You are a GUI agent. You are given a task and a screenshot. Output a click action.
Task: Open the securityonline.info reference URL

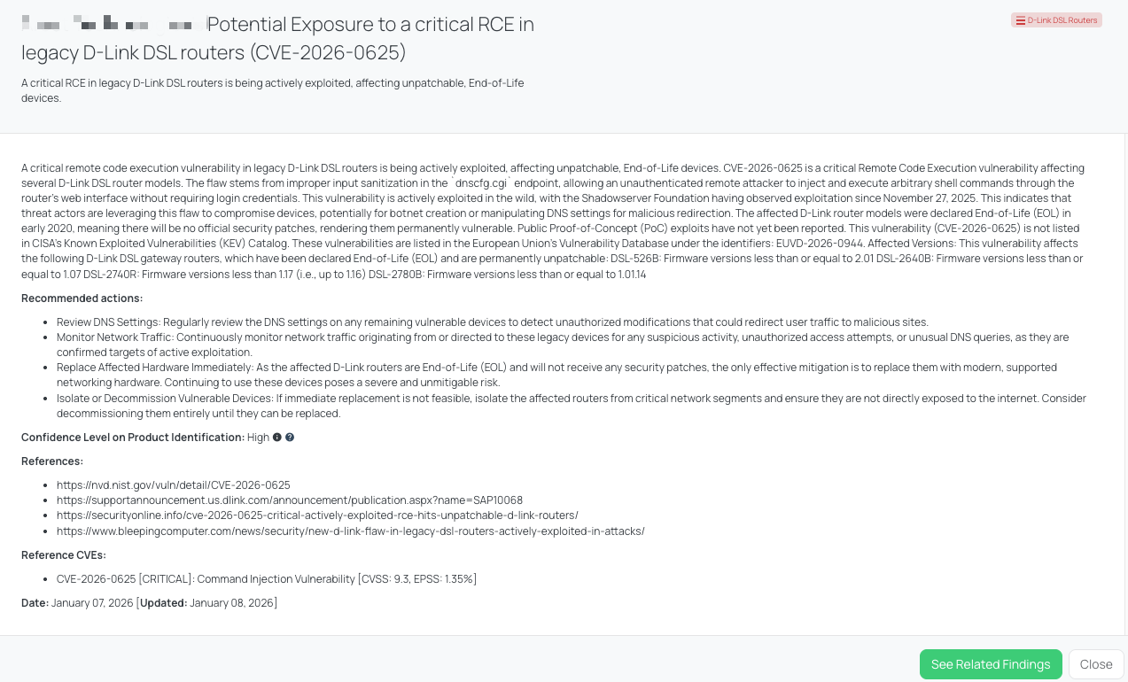click(x=317, y=515)
